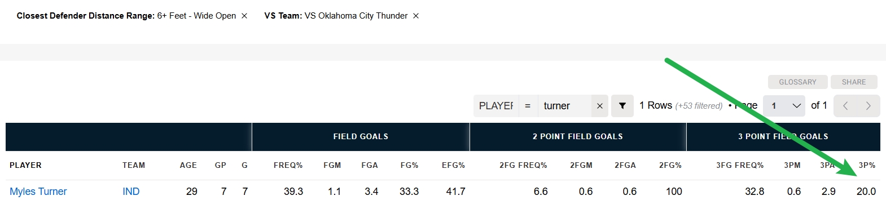Open the PLAYER filter field dropdown
886x209 pixels.
496,106
